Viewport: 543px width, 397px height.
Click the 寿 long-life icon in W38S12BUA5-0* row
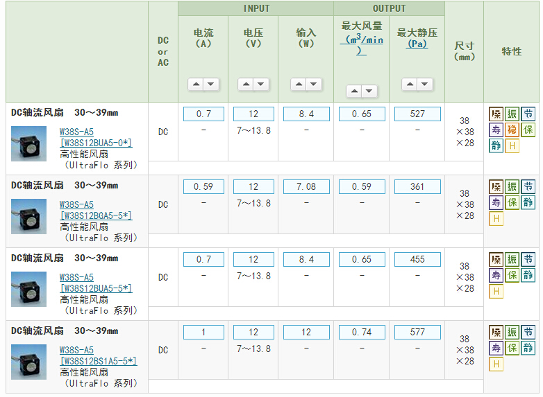(496, 130)
